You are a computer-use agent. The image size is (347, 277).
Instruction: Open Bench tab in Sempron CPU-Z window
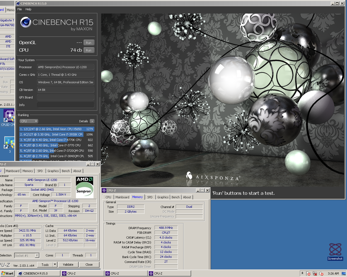click(66, 171)
